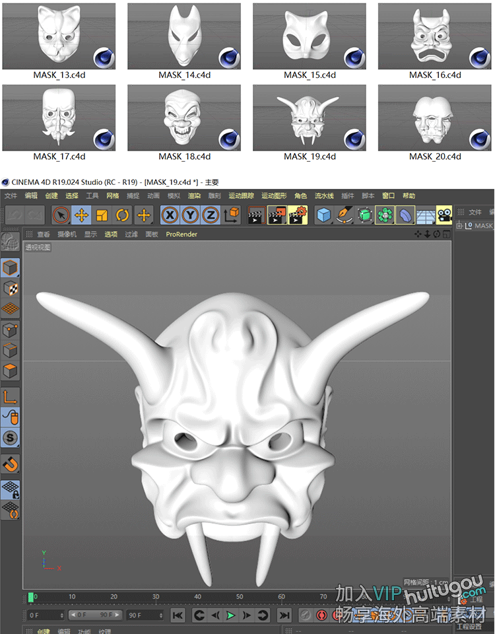Choose the Scale tool

click(x=102, y=215)
